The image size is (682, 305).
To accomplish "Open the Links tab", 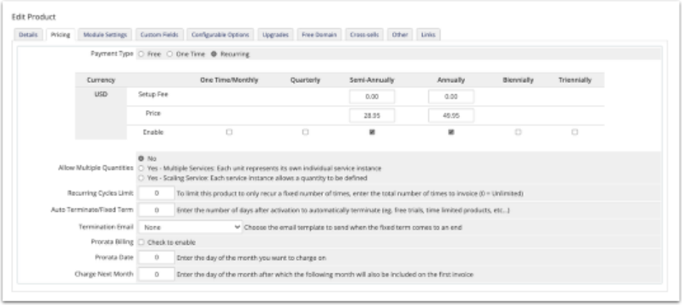I will point(428,35).
